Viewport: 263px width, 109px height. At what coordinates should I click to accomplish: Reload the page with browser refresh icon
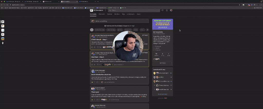[x=7, y=5]
